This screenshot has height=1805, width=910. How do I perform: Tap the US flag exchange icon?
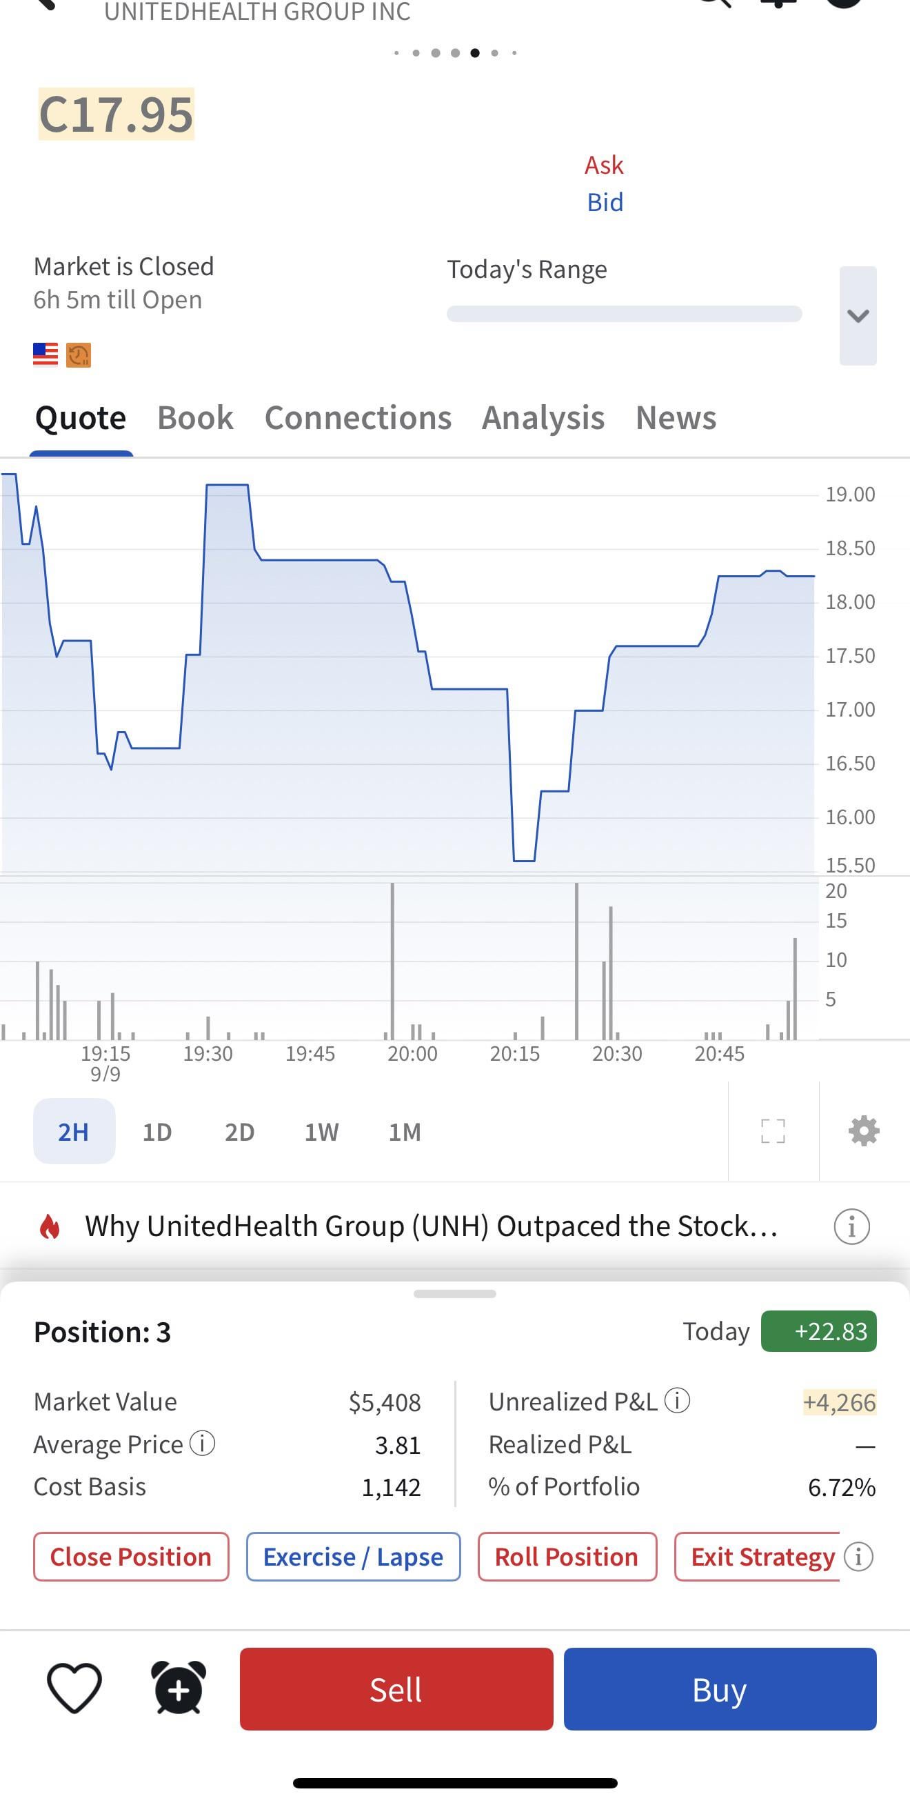[45, 355]
